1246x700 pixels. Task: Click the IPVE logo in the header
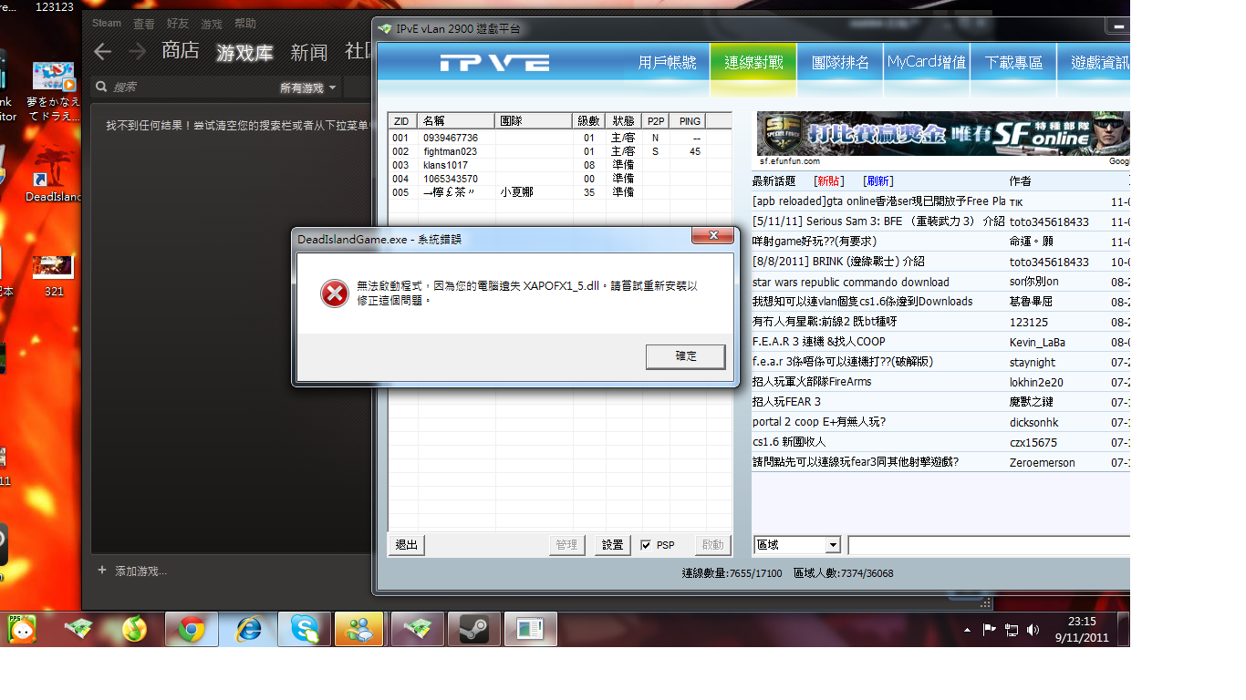494,63
